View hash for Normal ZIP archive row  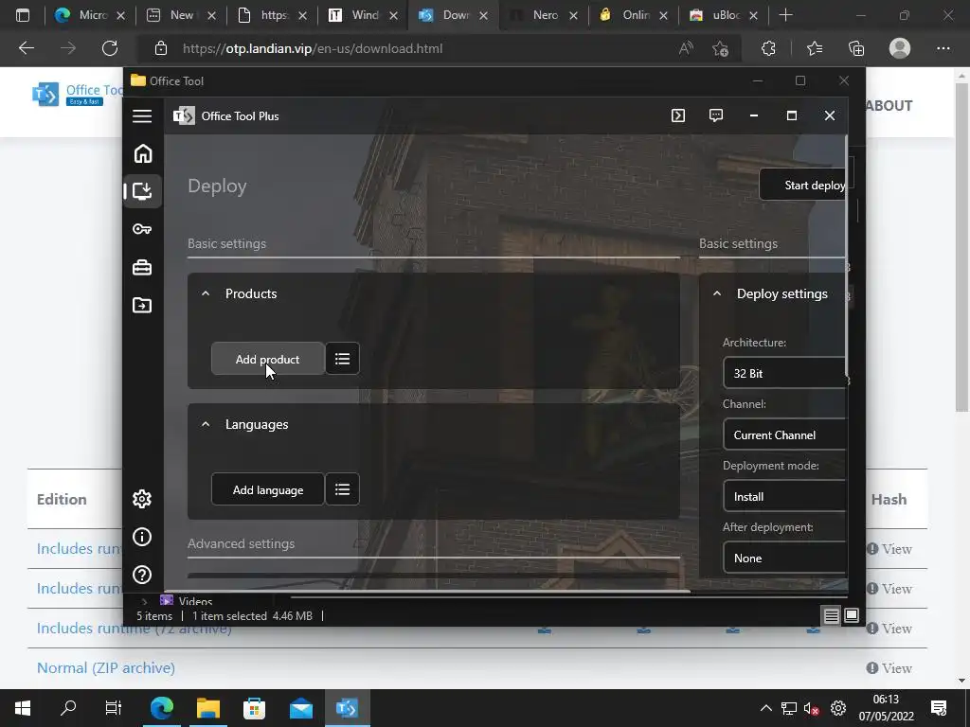coord(889,668)
